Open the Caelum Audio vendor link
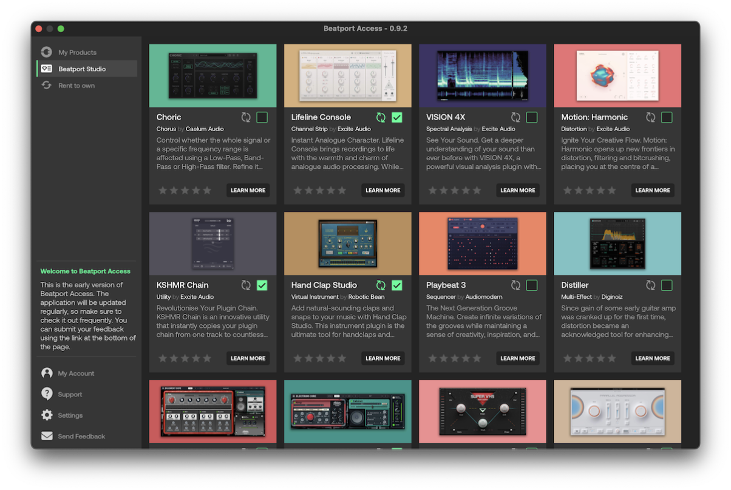The height and width of the screenshot is (490, 731). pos(205,129)
